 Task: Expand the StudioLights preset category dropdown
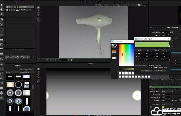[27, 72]
